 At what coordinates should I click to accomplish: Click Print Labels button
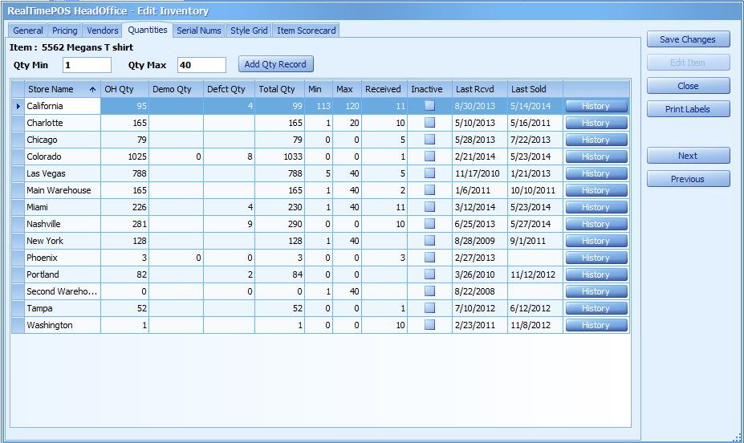[688, 109]
